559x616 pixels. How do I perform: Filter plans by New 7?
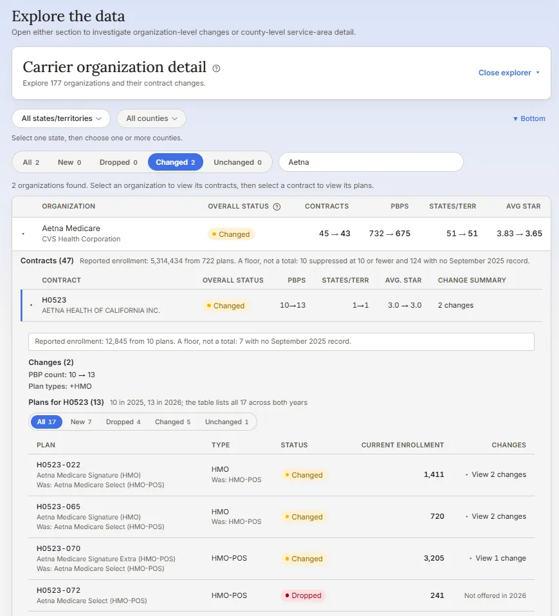click(x=81, y=422)
